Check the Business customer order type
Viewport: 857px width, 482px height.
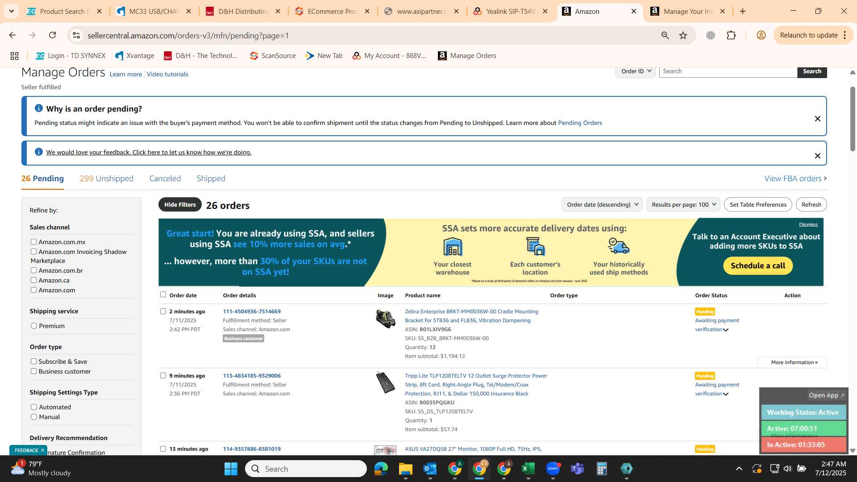(33, 371)
